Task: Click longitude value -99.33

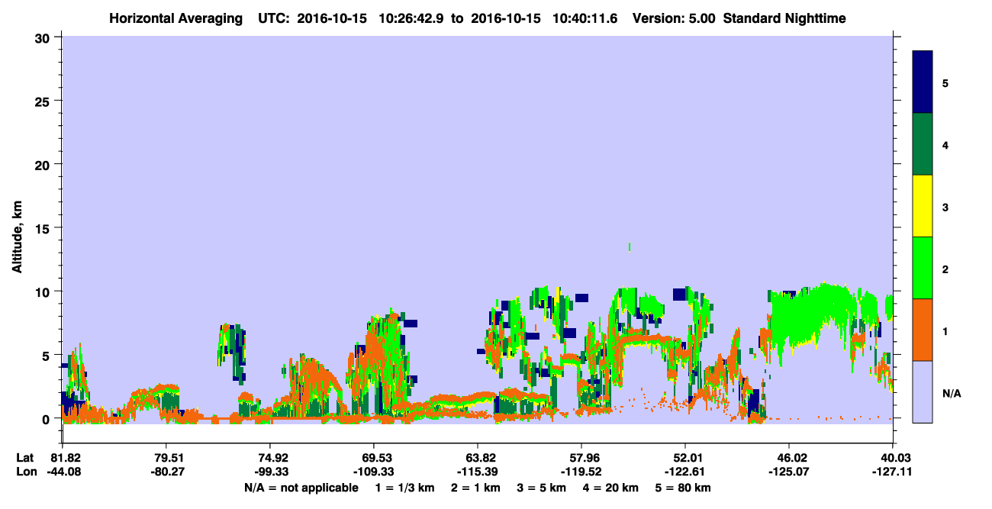Action: tap(270, 472)
